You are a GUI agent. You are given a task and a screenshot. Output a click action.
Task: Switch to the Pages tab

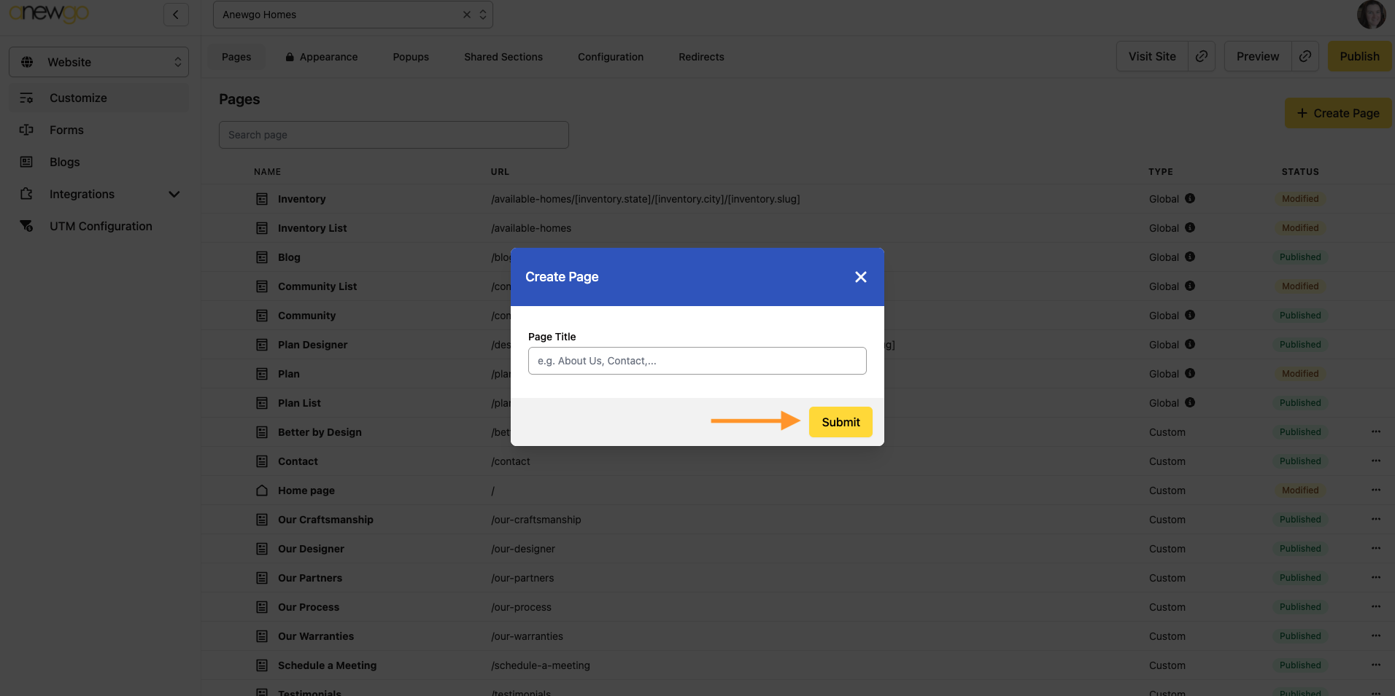point(236,57)
